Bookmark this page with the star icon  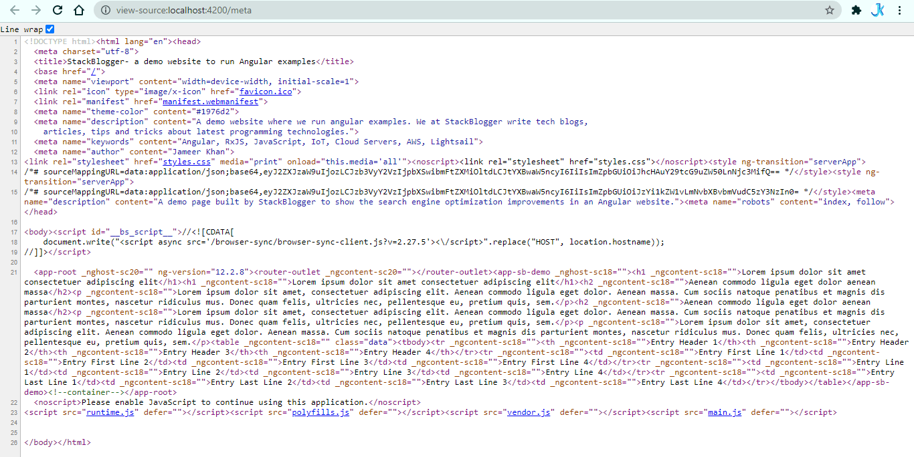(830, 10)
